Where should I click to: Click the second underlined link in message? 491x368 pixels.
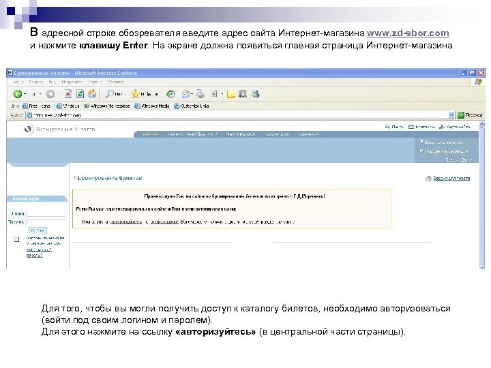pyautogui.click(x=164, y=221)
